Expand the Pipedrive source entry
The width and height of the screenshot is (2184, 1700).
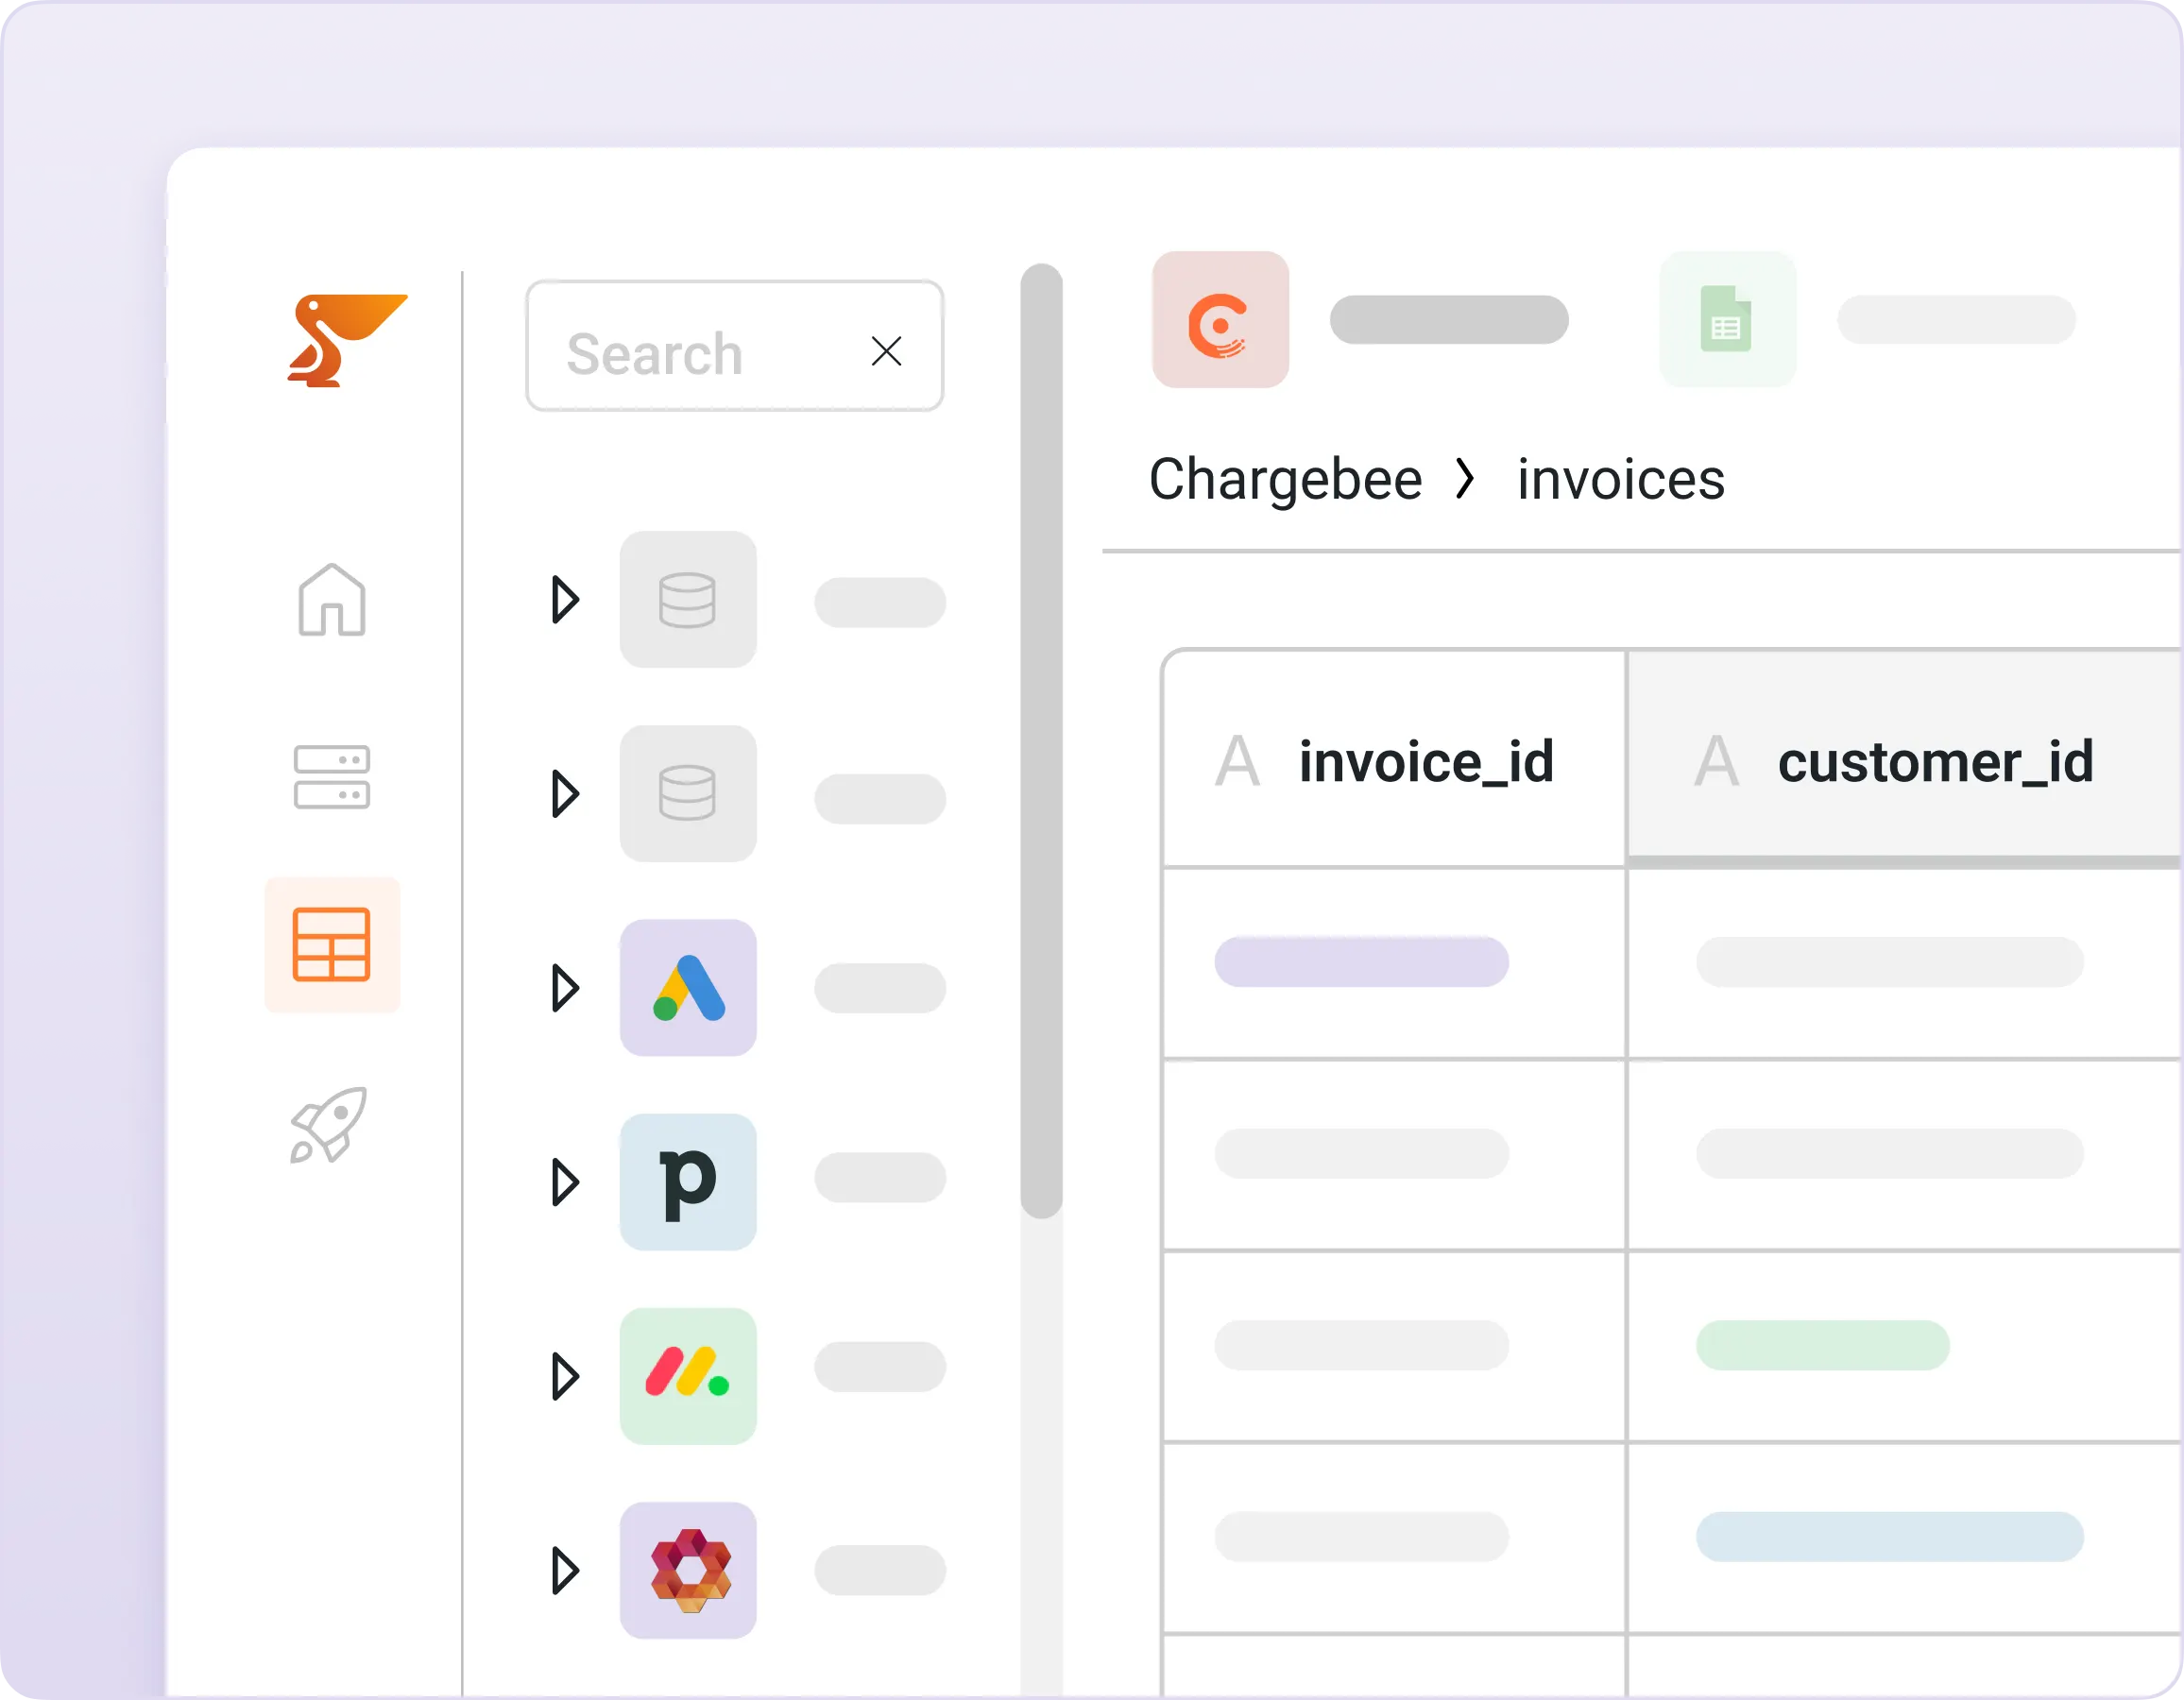566,1183
